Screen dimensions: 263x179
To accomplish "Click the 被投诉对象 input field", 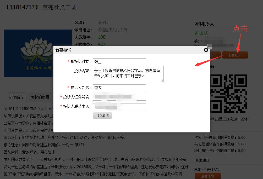I will click(119, 62).
